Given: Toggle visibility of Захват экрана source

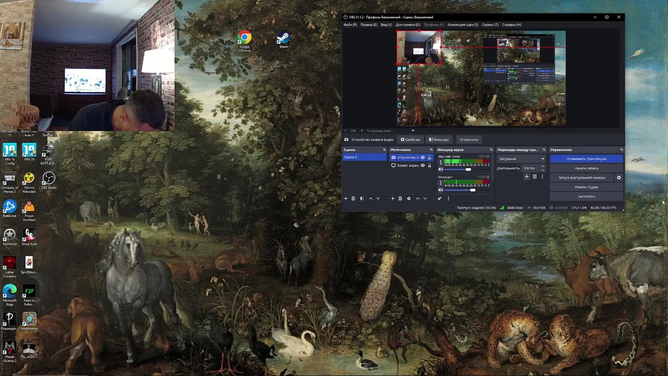Looking at the screenshot, I should coord(423,166).
